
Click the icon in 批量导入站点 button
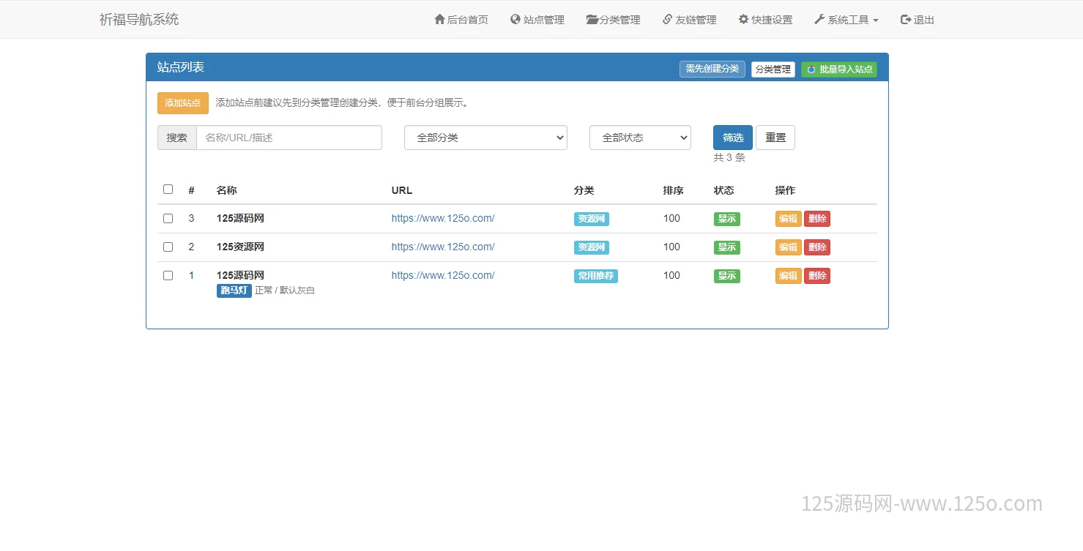tap(811, 70)
